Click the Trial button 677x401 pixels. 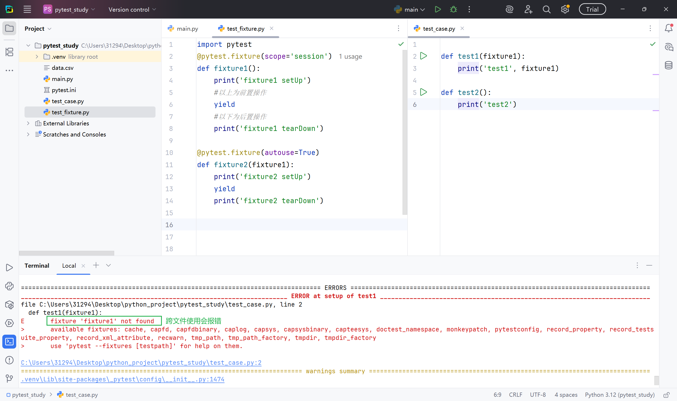click(592, 10)
